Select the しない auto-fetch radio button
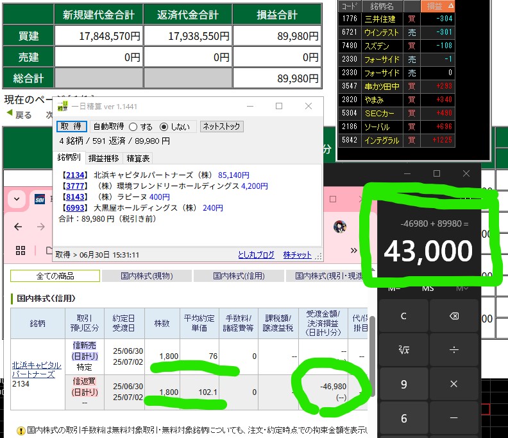 [x=164, y=127]
